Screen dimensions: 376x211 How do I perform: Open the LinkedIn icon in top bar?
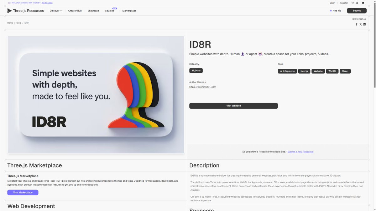(363, 3)
